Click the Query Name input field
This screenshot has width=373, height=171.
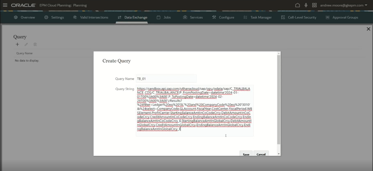[166, 79]
